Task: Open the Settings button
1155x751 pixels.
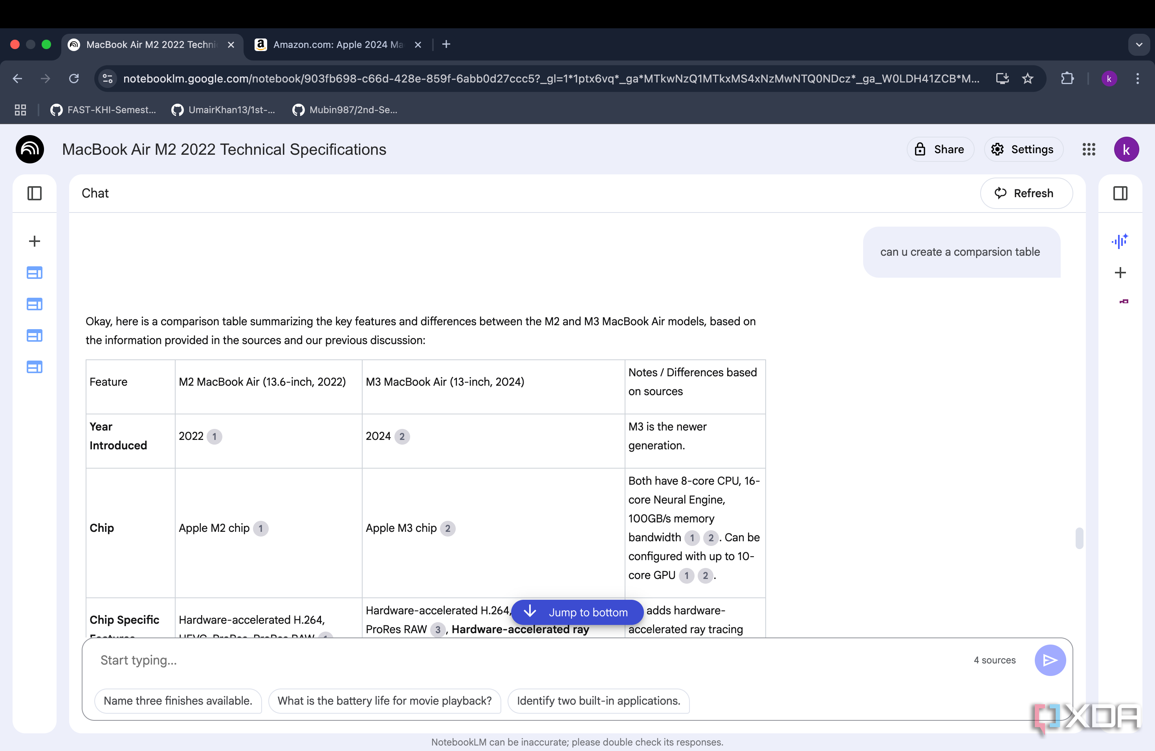Action: coord(1023,149)
